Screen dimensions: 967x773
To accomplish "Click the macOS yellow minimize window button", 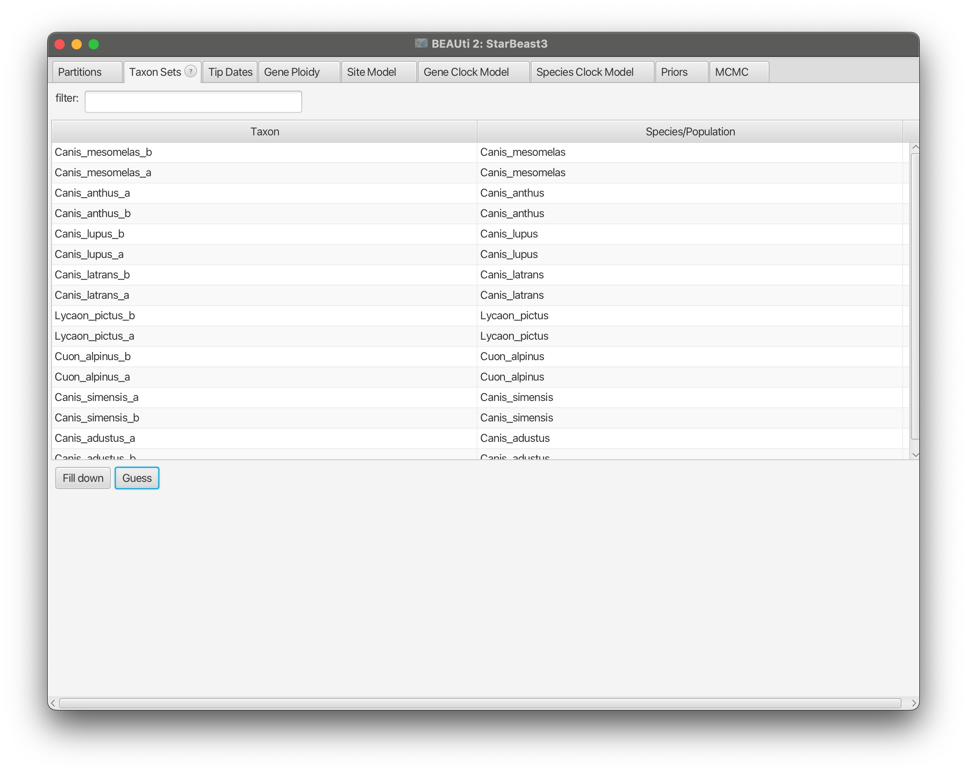I will coord(77,44).
